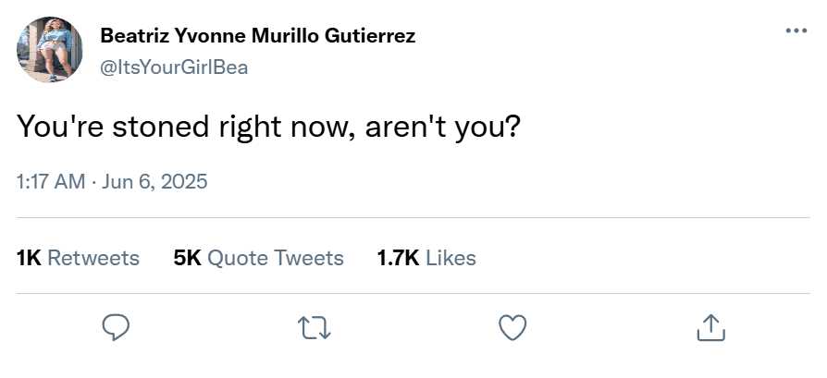
Task: View the 1K Retweets list
Action: click(79, 258)
